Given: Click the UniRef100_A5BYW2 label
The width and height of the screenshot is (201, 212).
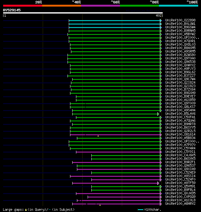Looking at the screenshot, I should click(180, 34).
